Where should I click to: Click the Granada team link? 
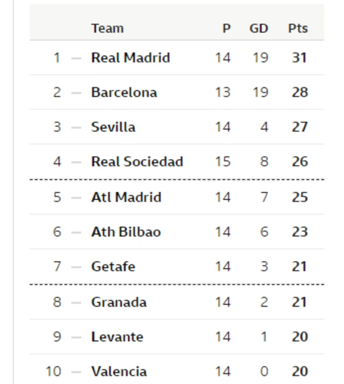(x=119, y=302)
